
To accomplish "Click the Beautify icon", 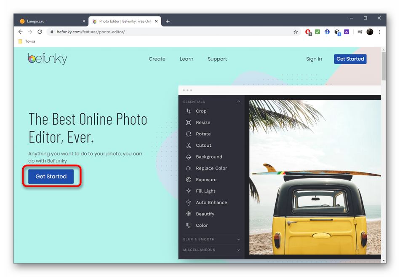I will click(189, 214).
